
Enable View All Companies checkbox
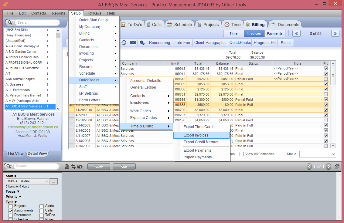242,154
